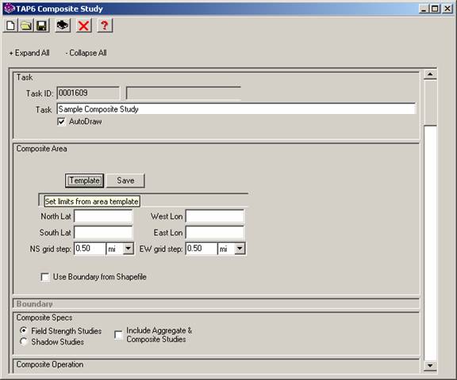Save using the floppy disk icon
Viewport: 457px width, 380px height.
click(x=42, y=25)
